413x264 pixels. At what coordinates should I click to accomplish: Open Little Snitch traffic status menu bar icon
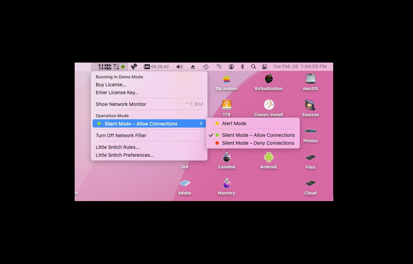click(x=109, y=67)
